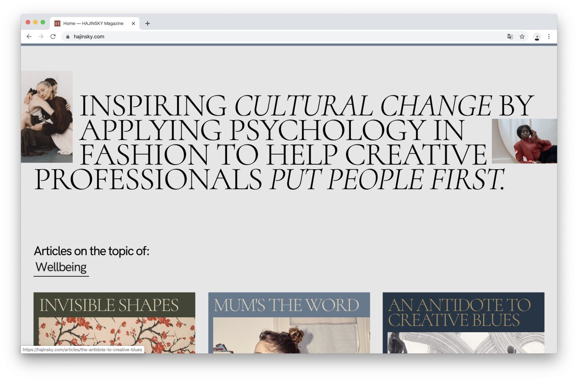The height and width of the screenshot is (381, 578).
Task: Click the Creative Blues sculpture image
Action: click(x=466, y=343)
